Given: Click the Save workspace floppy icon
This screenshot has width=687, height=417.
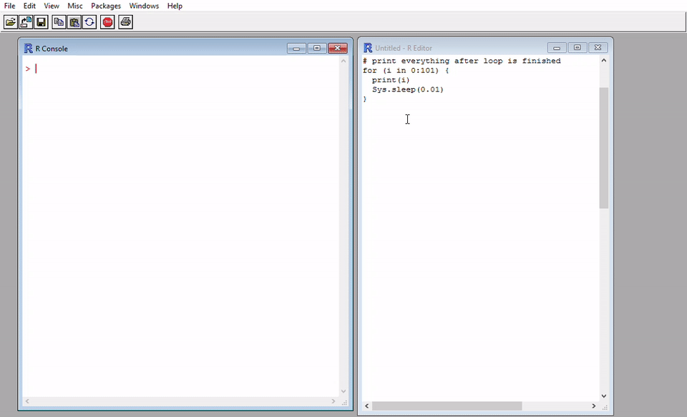Looking at the screenshot, I should 42,22.
